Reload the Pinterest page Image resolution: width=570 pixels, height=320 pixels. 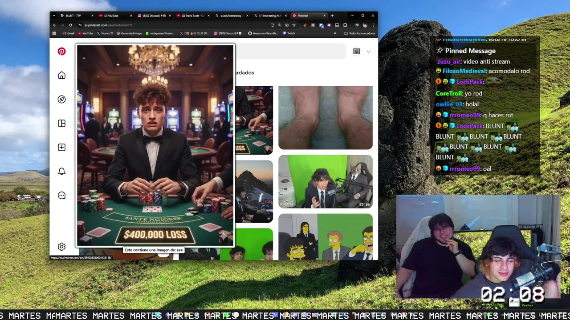tap(70, 25)
